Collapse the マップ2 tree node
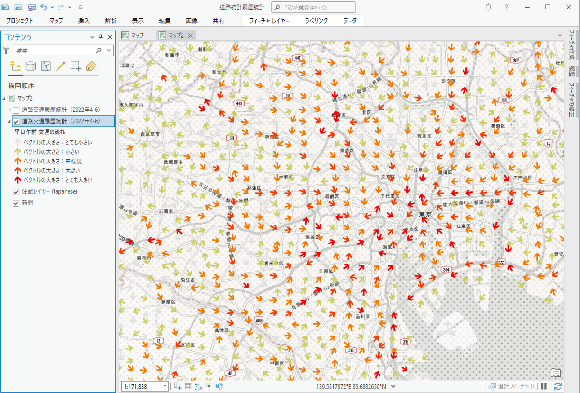The image size is (580, 393). [x=4, y=98]
